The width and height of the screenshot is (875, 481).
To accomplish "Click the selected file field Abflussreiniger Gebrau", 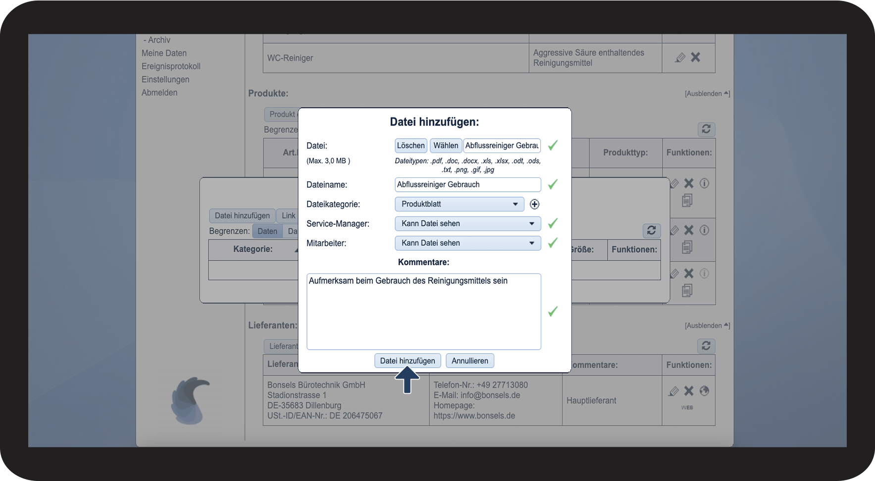I will click(x=502, y=146).
